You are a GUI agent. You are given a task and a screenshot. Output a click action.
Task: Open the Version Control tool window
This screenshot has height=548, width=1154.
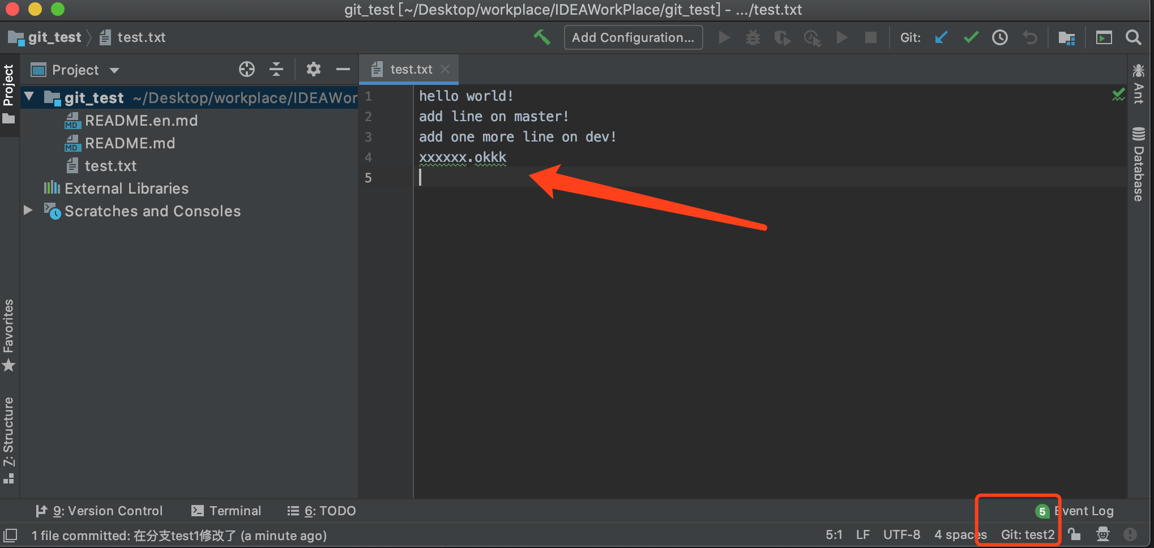click(x=99, y=511)
